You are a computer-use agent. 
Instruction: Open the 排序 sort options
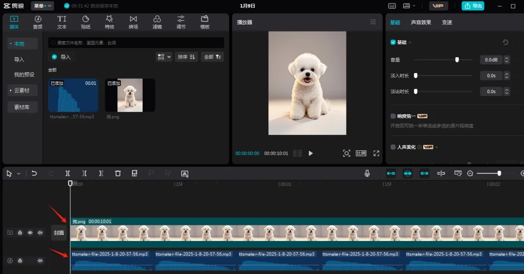[x=186, y=57]
